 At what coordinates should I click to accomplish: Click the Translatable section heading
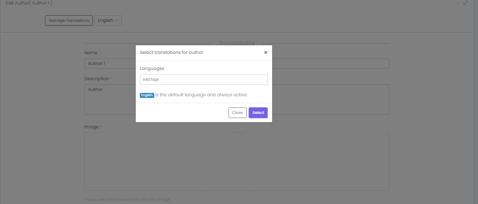click(x=237, y=43)
